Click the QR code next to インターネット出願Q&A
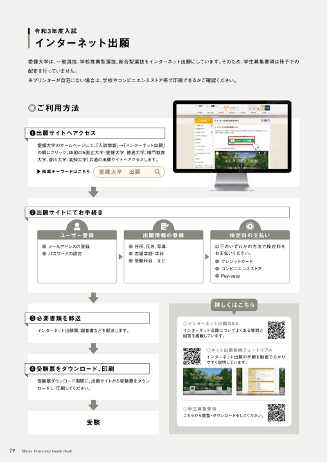This screenshot has width=327, height=462. pos(276,330)
